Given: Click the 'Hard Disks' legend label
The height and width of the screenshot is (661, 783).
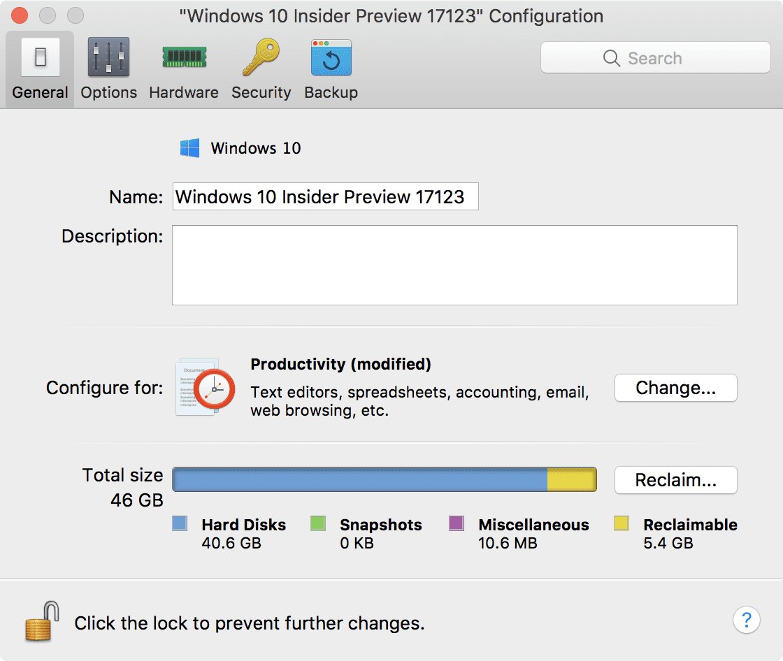Looking at the screenshot, I should click(x=244, y=525).
